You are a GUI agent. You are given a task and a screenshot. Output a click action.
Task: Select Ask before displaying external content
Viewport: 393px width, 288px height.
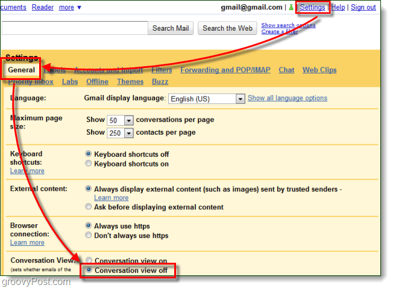pos(88,207)
